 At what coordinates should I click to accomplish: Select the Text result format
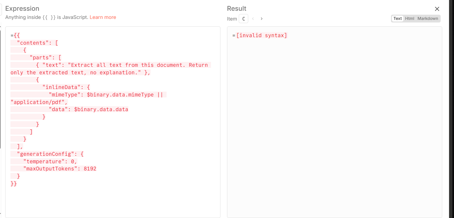pyautogui.click(x=397, y=19)
